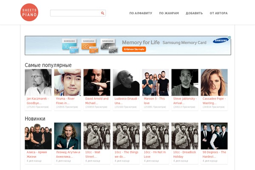The height and width of the screenshot is (170, 255).
Task: Click the ad info icon on banner
Action: click(229, 37)
